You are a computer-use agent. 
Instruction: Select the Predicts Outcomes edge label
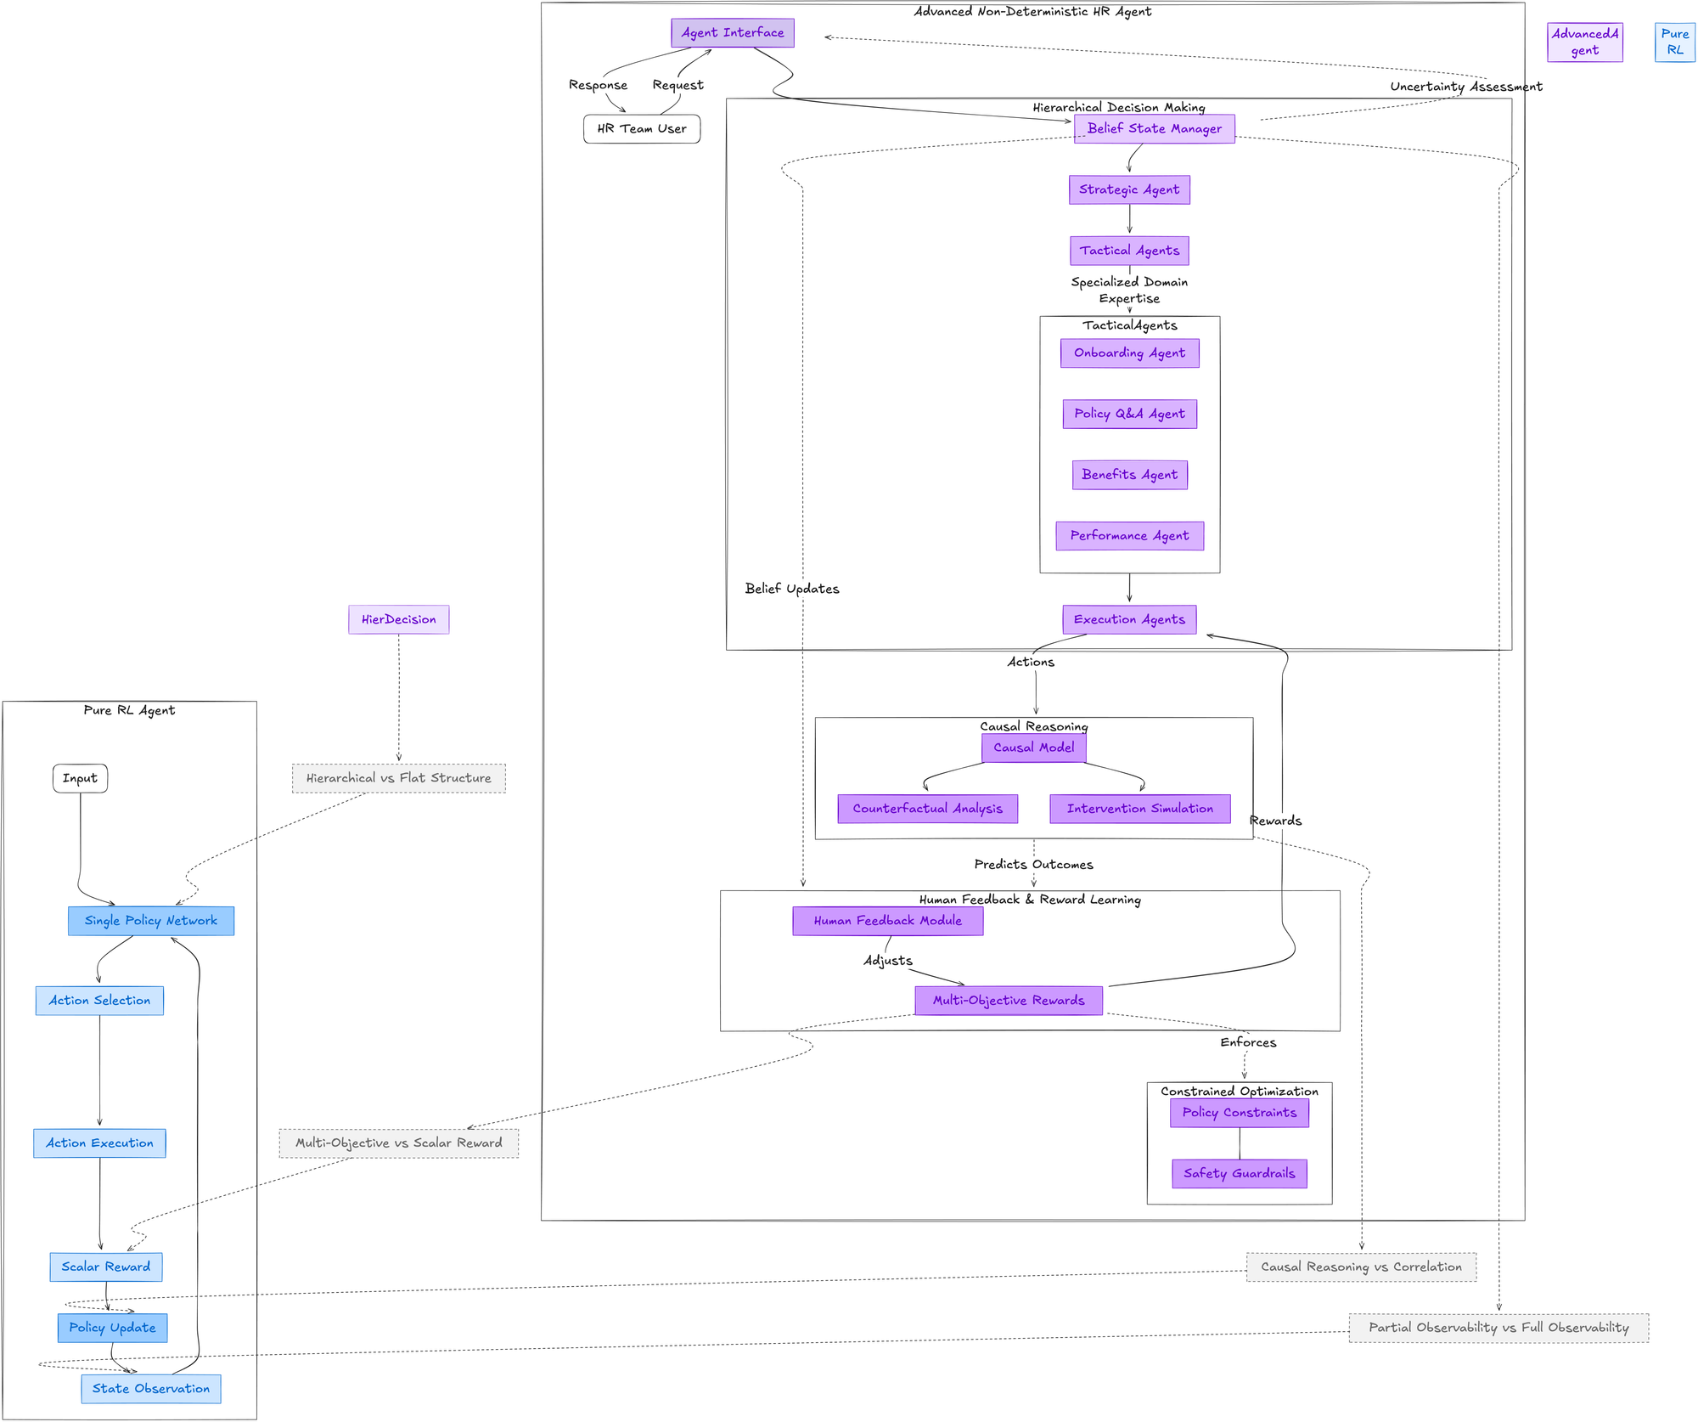(1034, 865)
